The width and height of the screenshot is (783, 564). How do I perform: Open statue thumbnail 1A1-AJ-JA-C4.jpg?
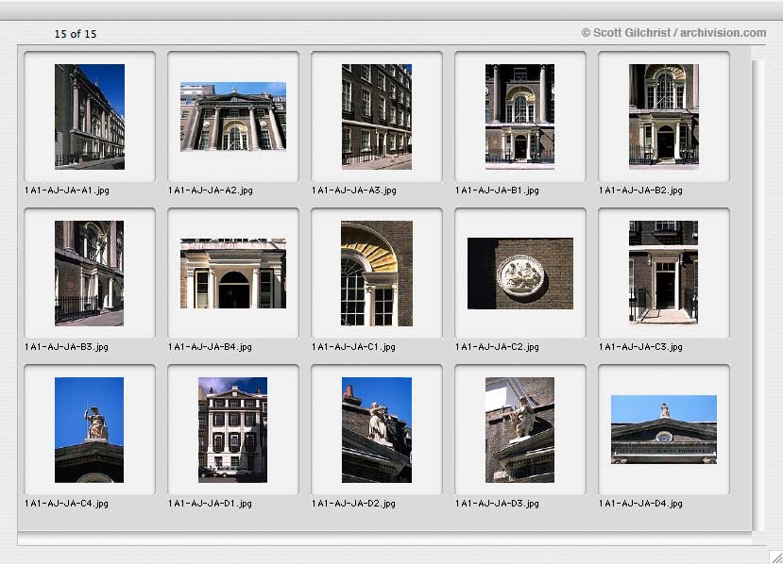(x=90, y=430)
